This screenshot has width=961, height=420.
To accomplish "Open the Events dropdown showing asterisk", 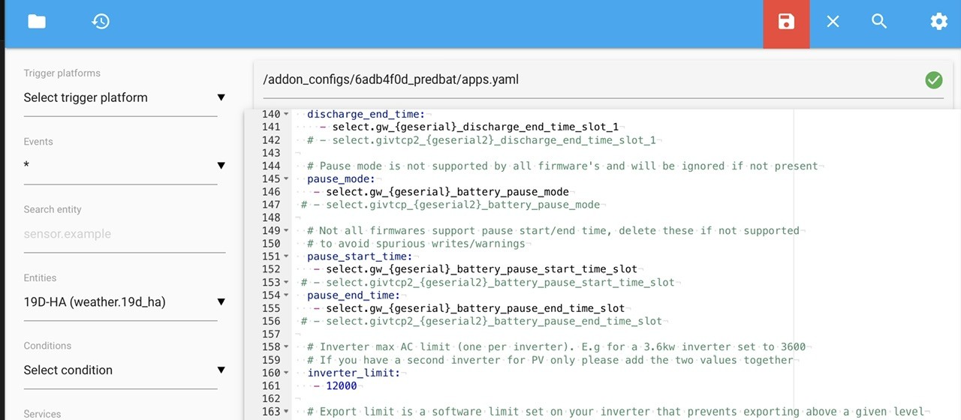I will [x=124, y=166].
